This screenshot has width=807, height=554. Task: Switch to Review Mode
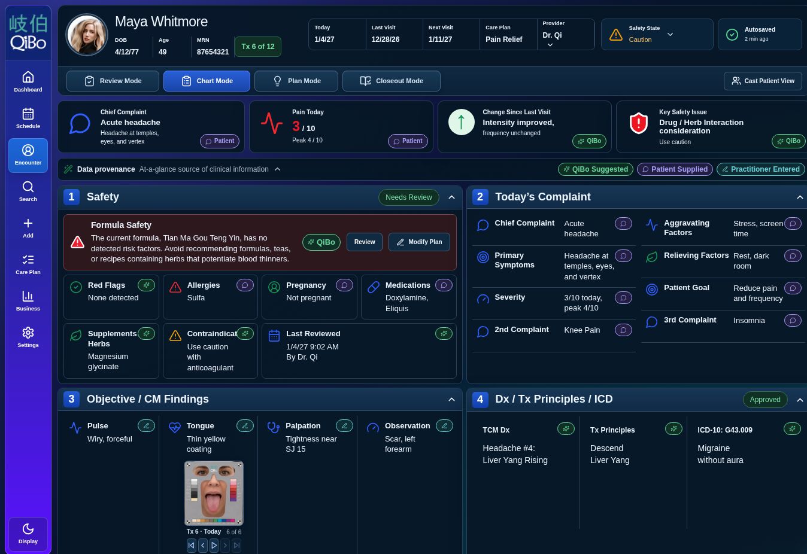[x=113, y=81]
